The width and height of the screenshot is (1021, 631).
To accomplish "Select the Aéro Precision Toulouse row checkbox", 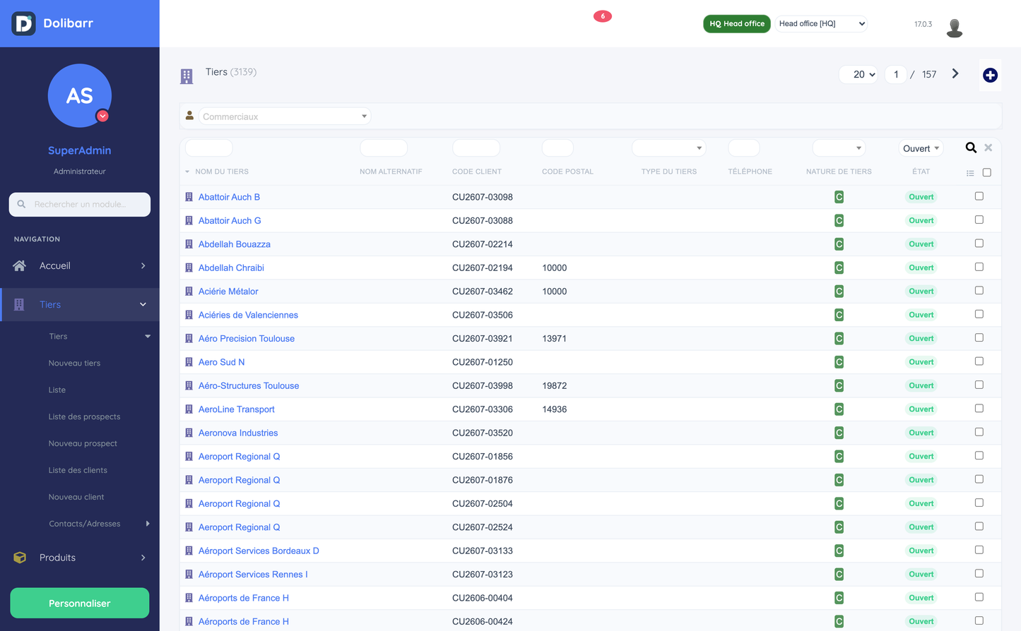I will tap(979, 337).
